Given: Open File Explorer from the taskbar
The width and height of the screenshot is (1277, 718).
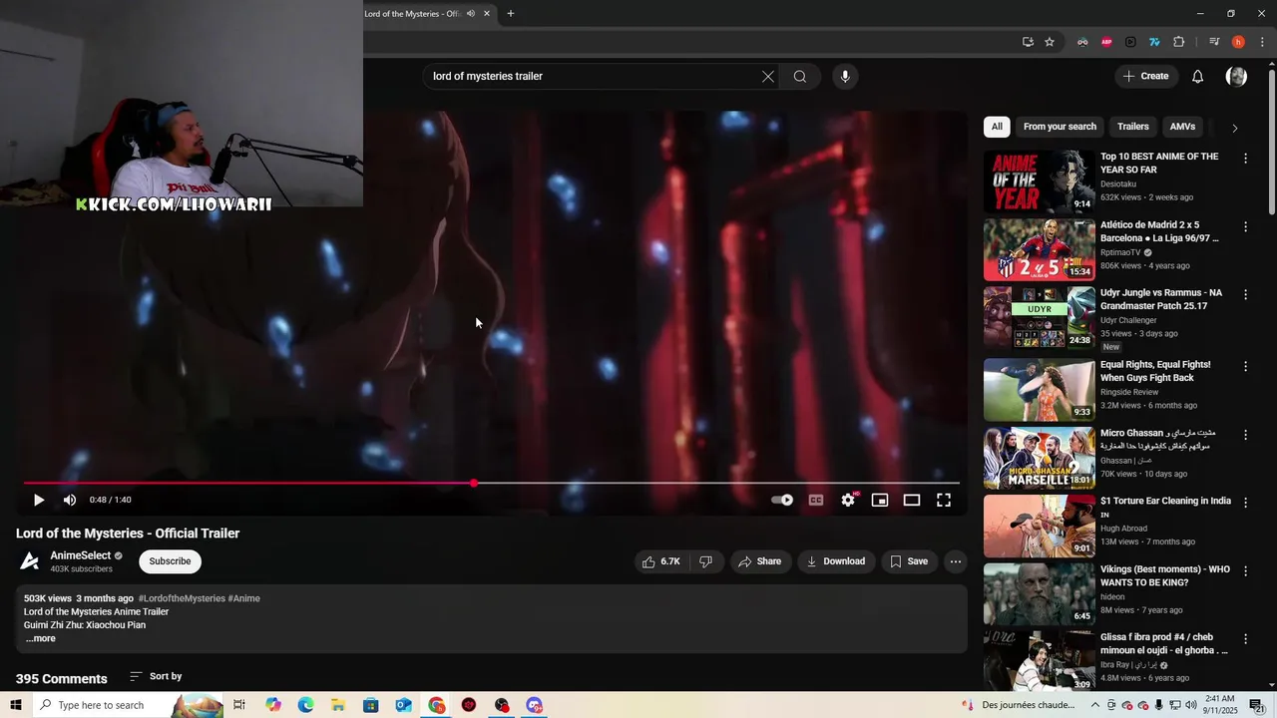Looking at the screenshot, I should 338,705.
